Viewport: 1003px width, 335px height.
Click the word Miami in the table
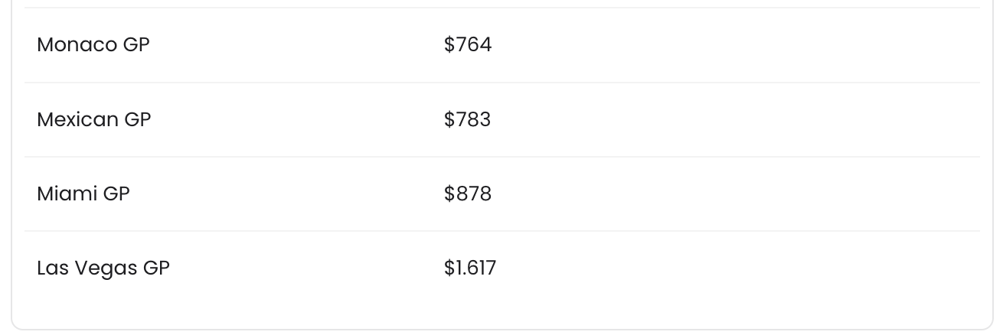[x=67, y=194]
